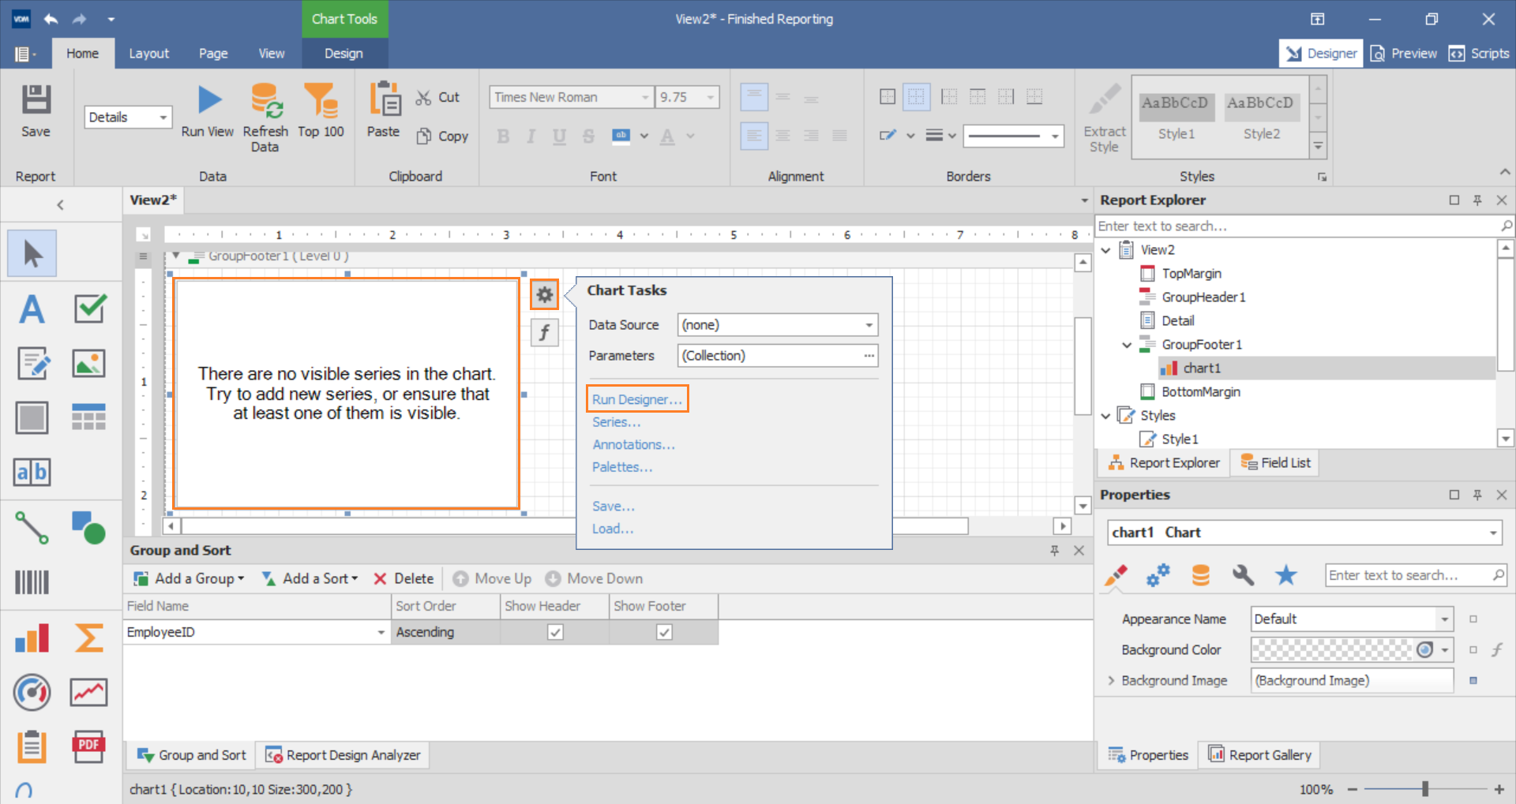
Task: Cut the selected control
Action: [438, 97]
